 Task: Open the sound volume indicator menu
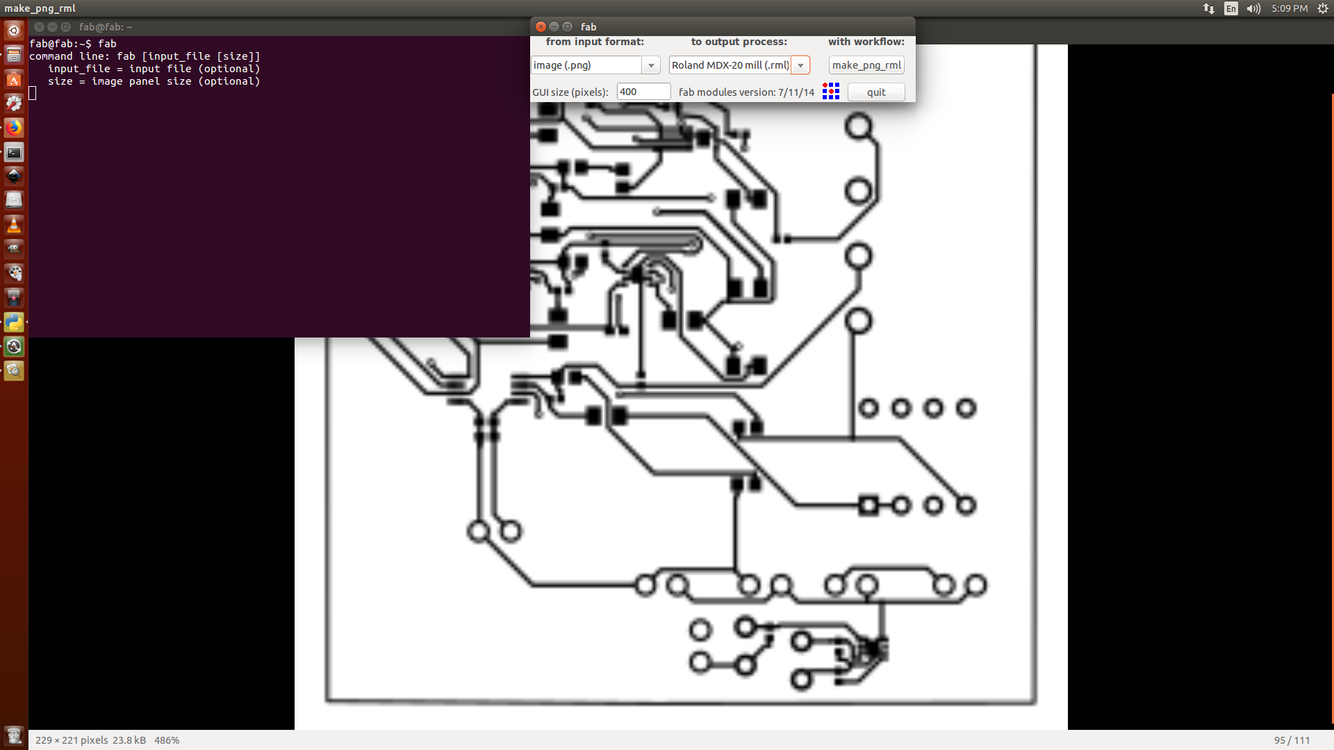(x=1253, y=8)
